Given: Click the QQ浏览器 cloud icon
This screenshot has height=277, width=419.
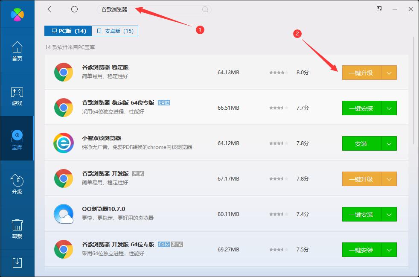Looking at the screenshot, I should pos(64,214).
